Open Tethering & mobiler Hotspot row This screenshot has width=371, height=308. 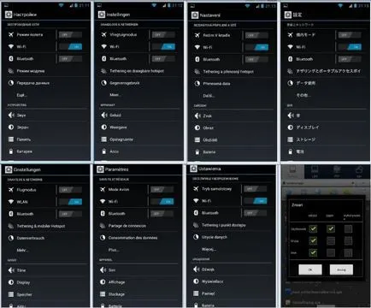pyautogui.click(x=46, y=226)
